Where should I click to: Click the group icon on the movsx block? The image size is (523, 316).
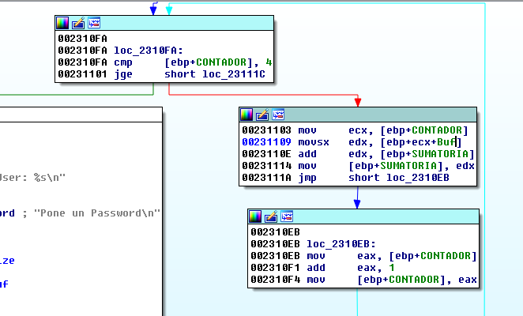[277, 115]
